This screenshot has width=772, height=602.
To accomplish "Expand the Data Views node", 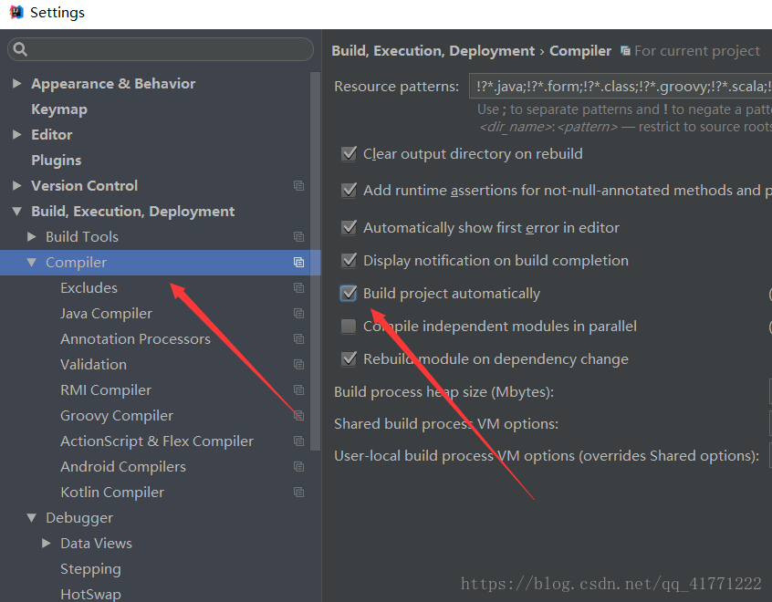I will tap(46, 543).
